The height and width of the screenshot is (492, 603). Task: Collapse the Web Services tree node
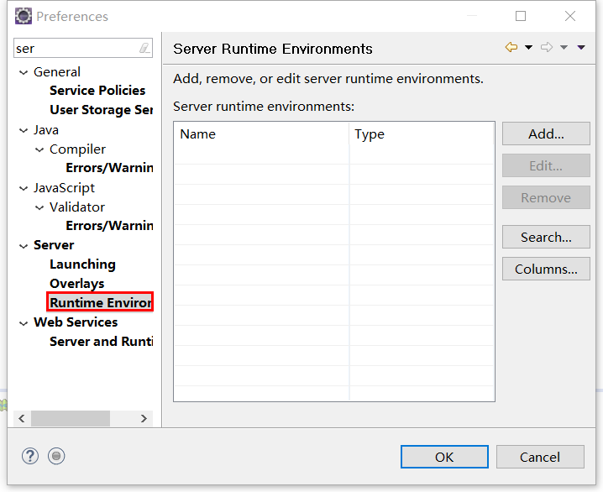[x=24, y=322]
